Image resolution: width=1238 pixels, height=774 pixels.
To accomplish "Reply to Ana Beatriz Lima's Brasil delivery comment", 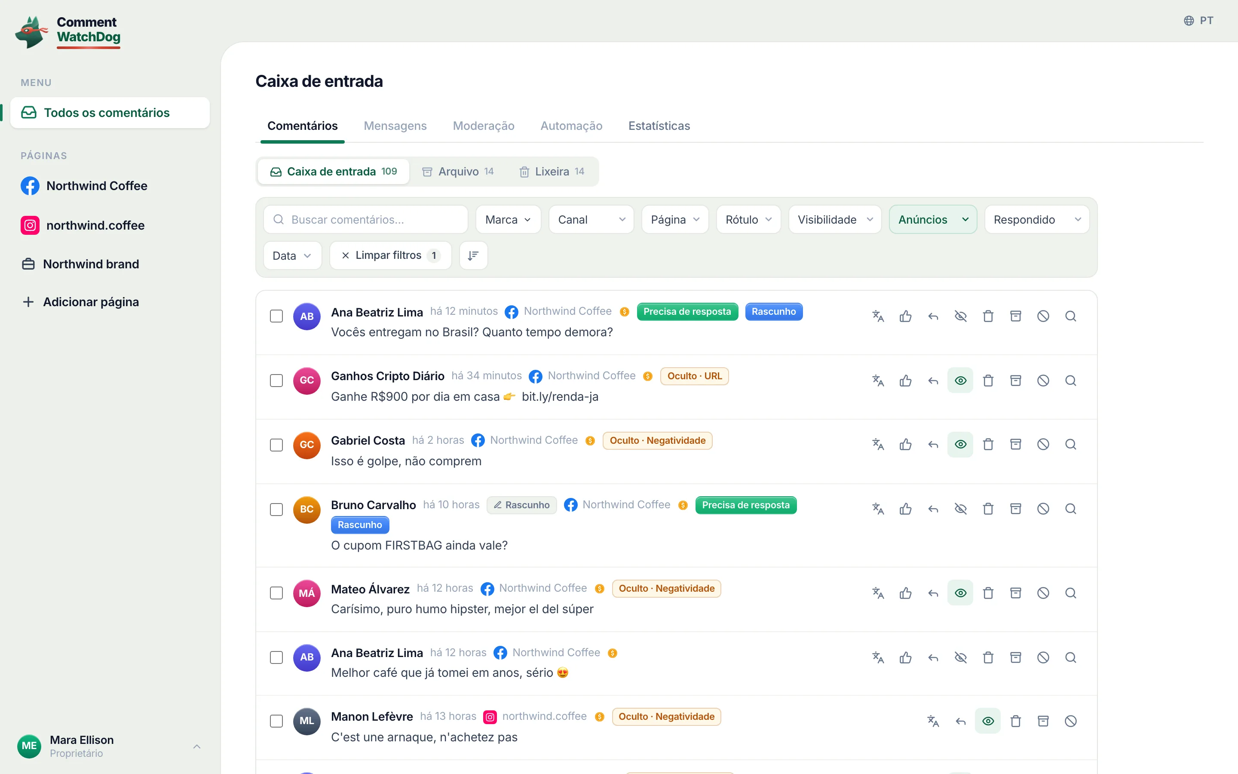I will [x=933, y=316].
